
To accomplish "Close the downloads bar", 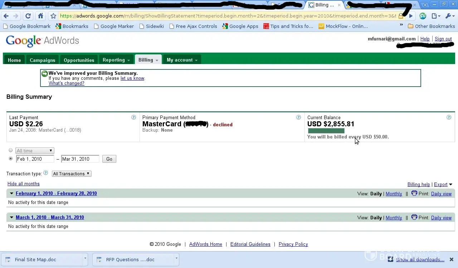I will 452,259.
